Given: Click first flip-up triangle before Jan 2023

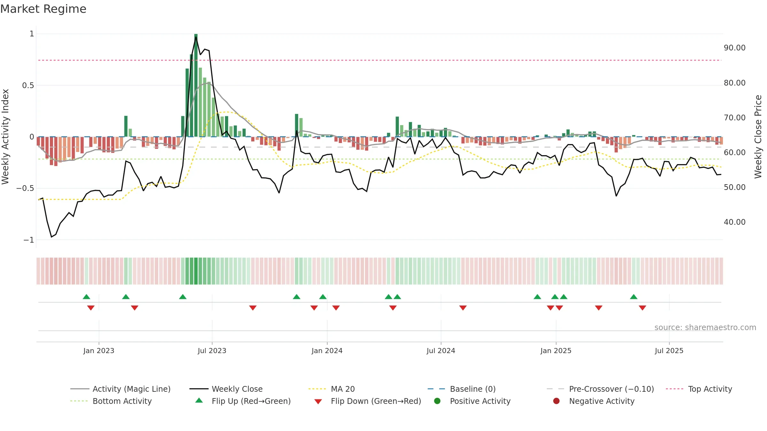Looking at the screenshot, I should tap(86, 297).
